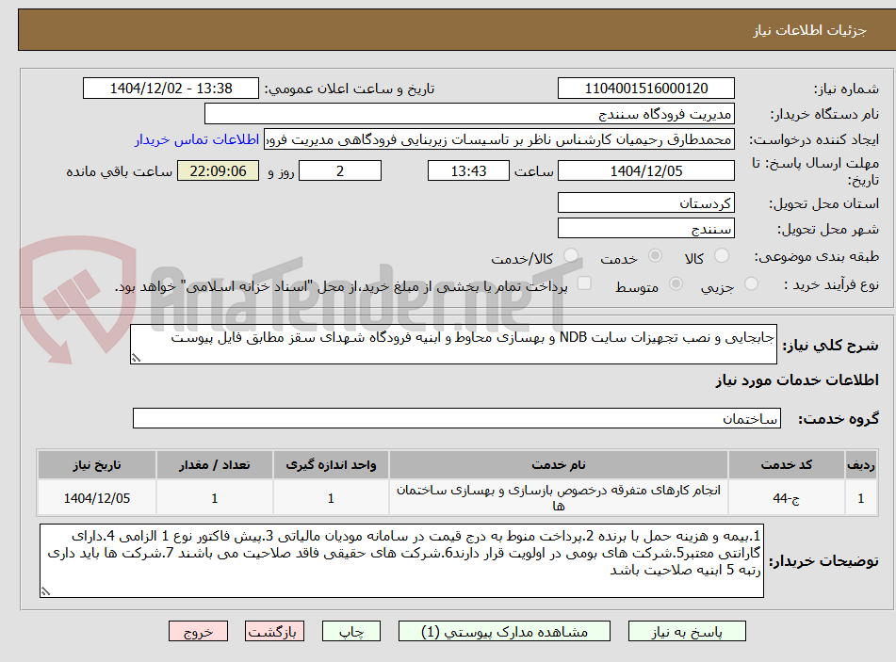Click the واحد اندازه گیری column header
This screenshot has width=896, height=662.
[331, 465]
